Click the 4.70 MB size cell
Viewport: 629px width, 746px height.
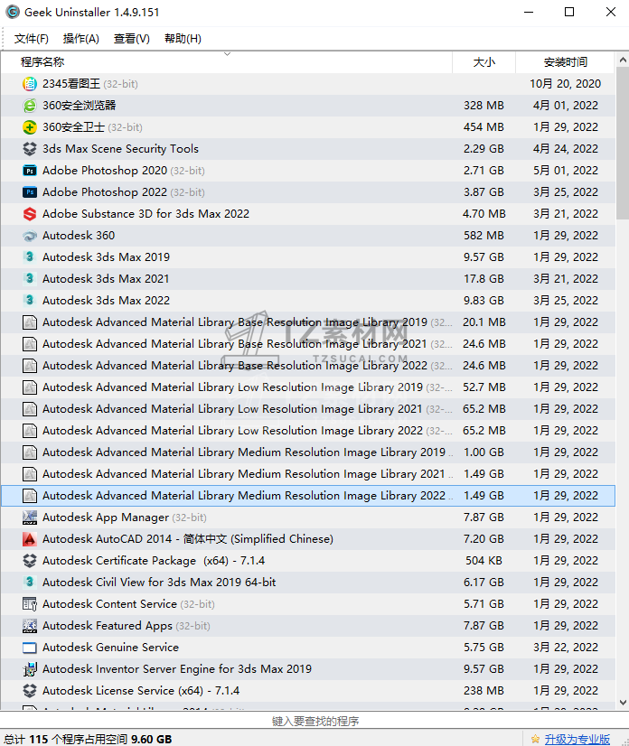[x=483, y=214]
